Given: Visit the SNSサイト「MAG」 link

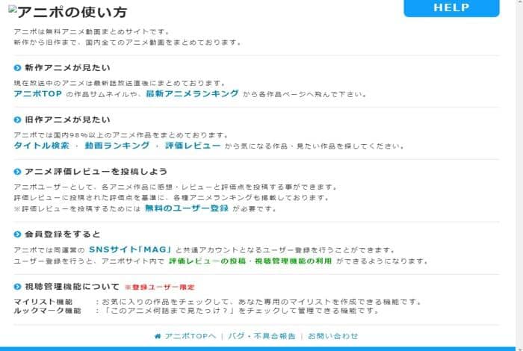Looking at the screenshot, I should pos(130,249).
